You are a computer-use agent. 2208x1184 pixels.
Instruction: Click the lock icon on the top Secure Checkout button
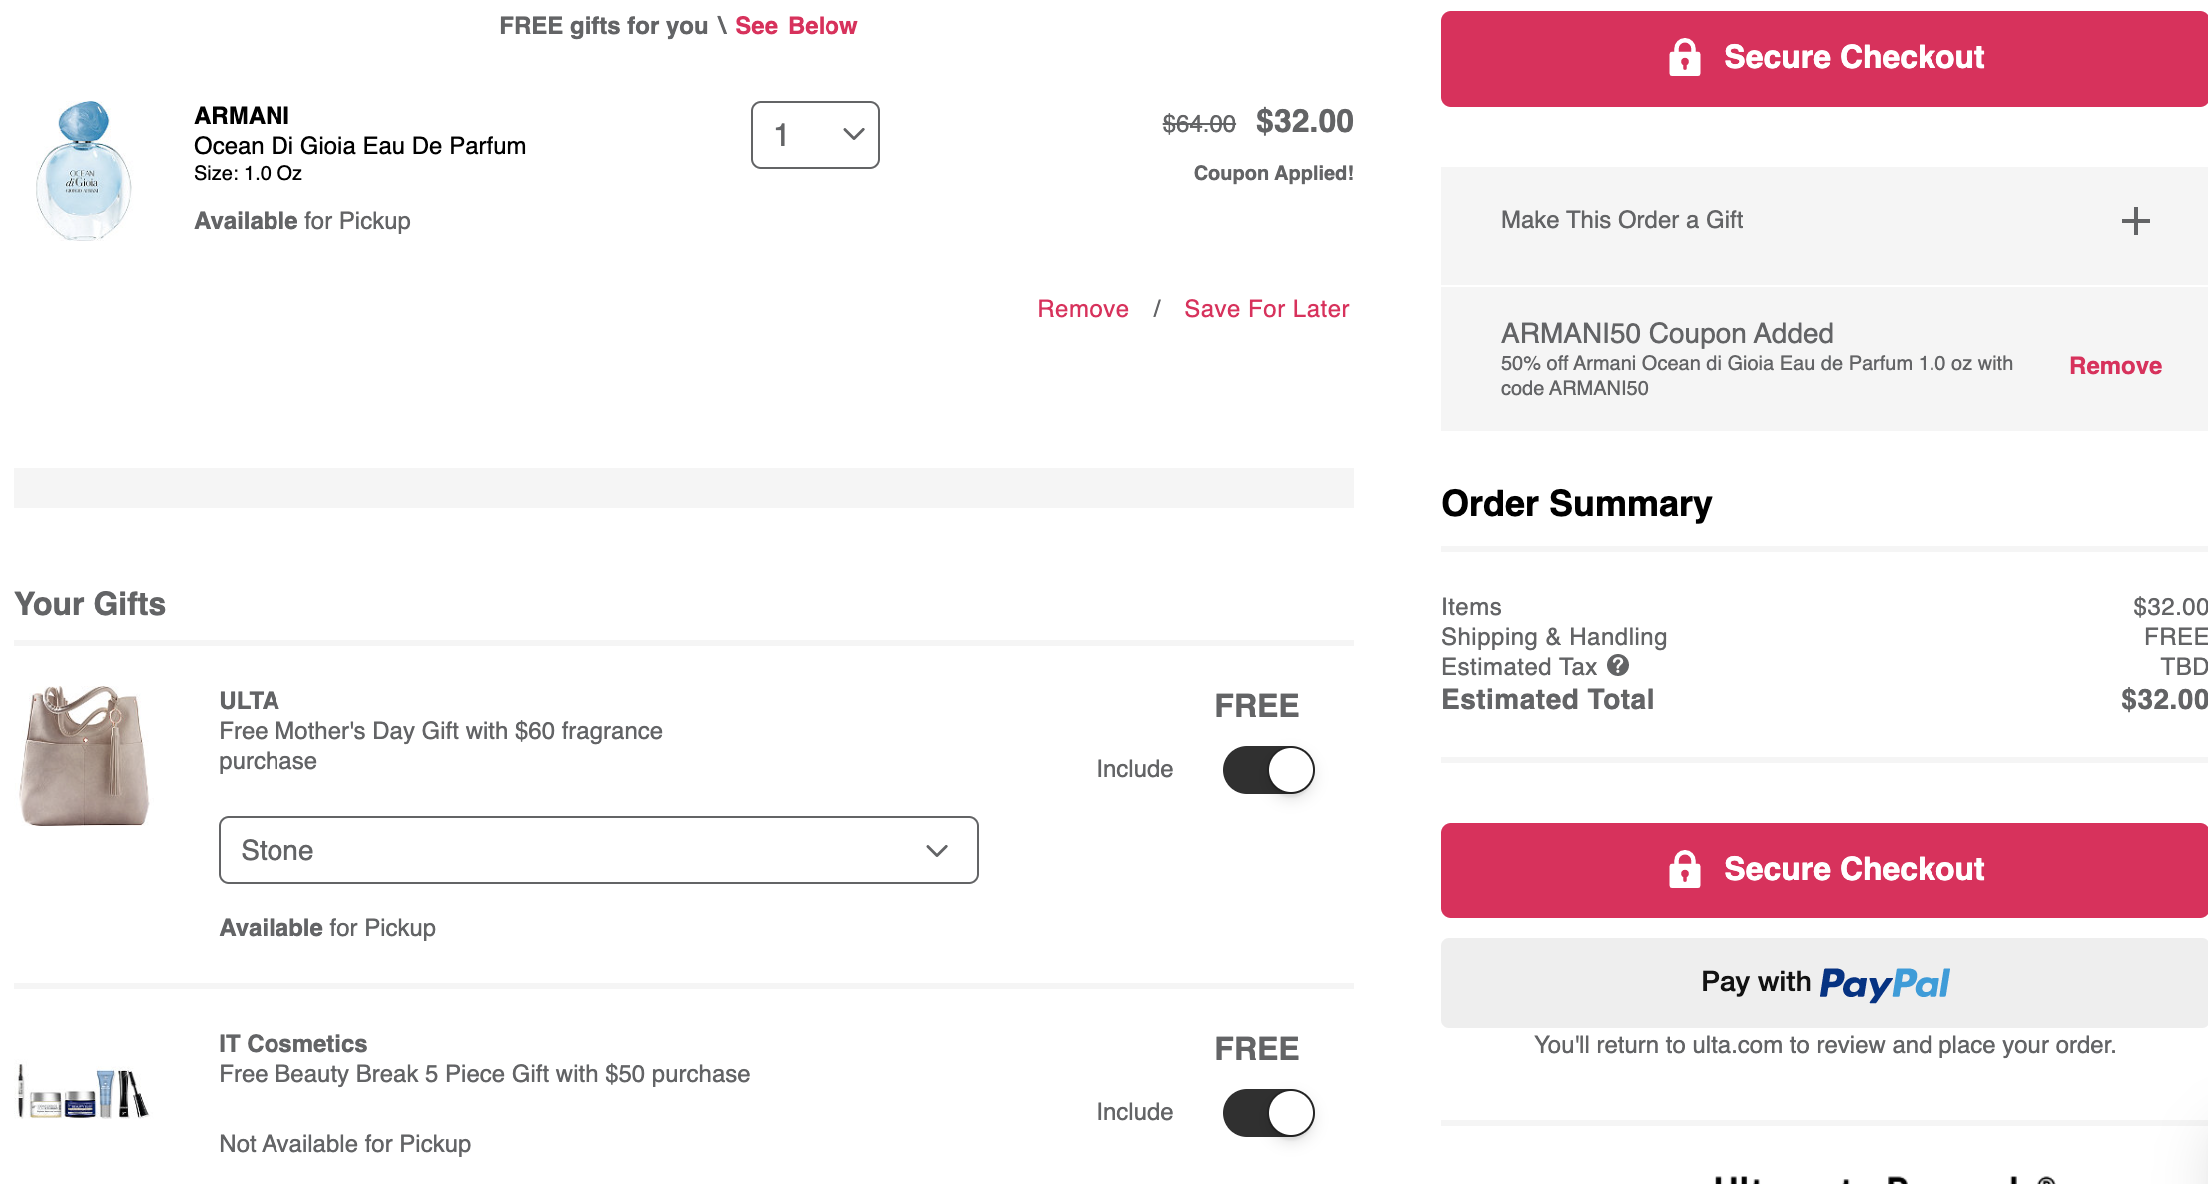click(x=1684, y=57)
